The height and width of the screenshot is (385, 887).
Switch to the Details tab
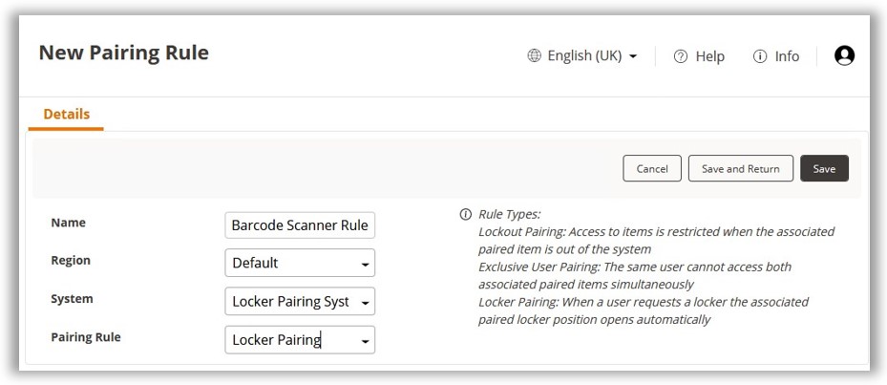66,115
